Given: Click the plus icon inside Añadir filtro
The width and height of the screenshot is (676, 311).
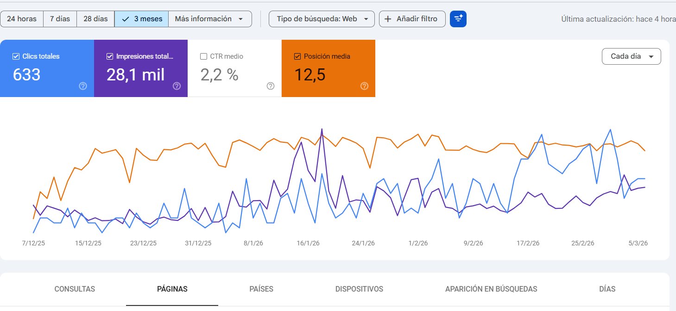Looking at the screenshot, I should [387, 19].
